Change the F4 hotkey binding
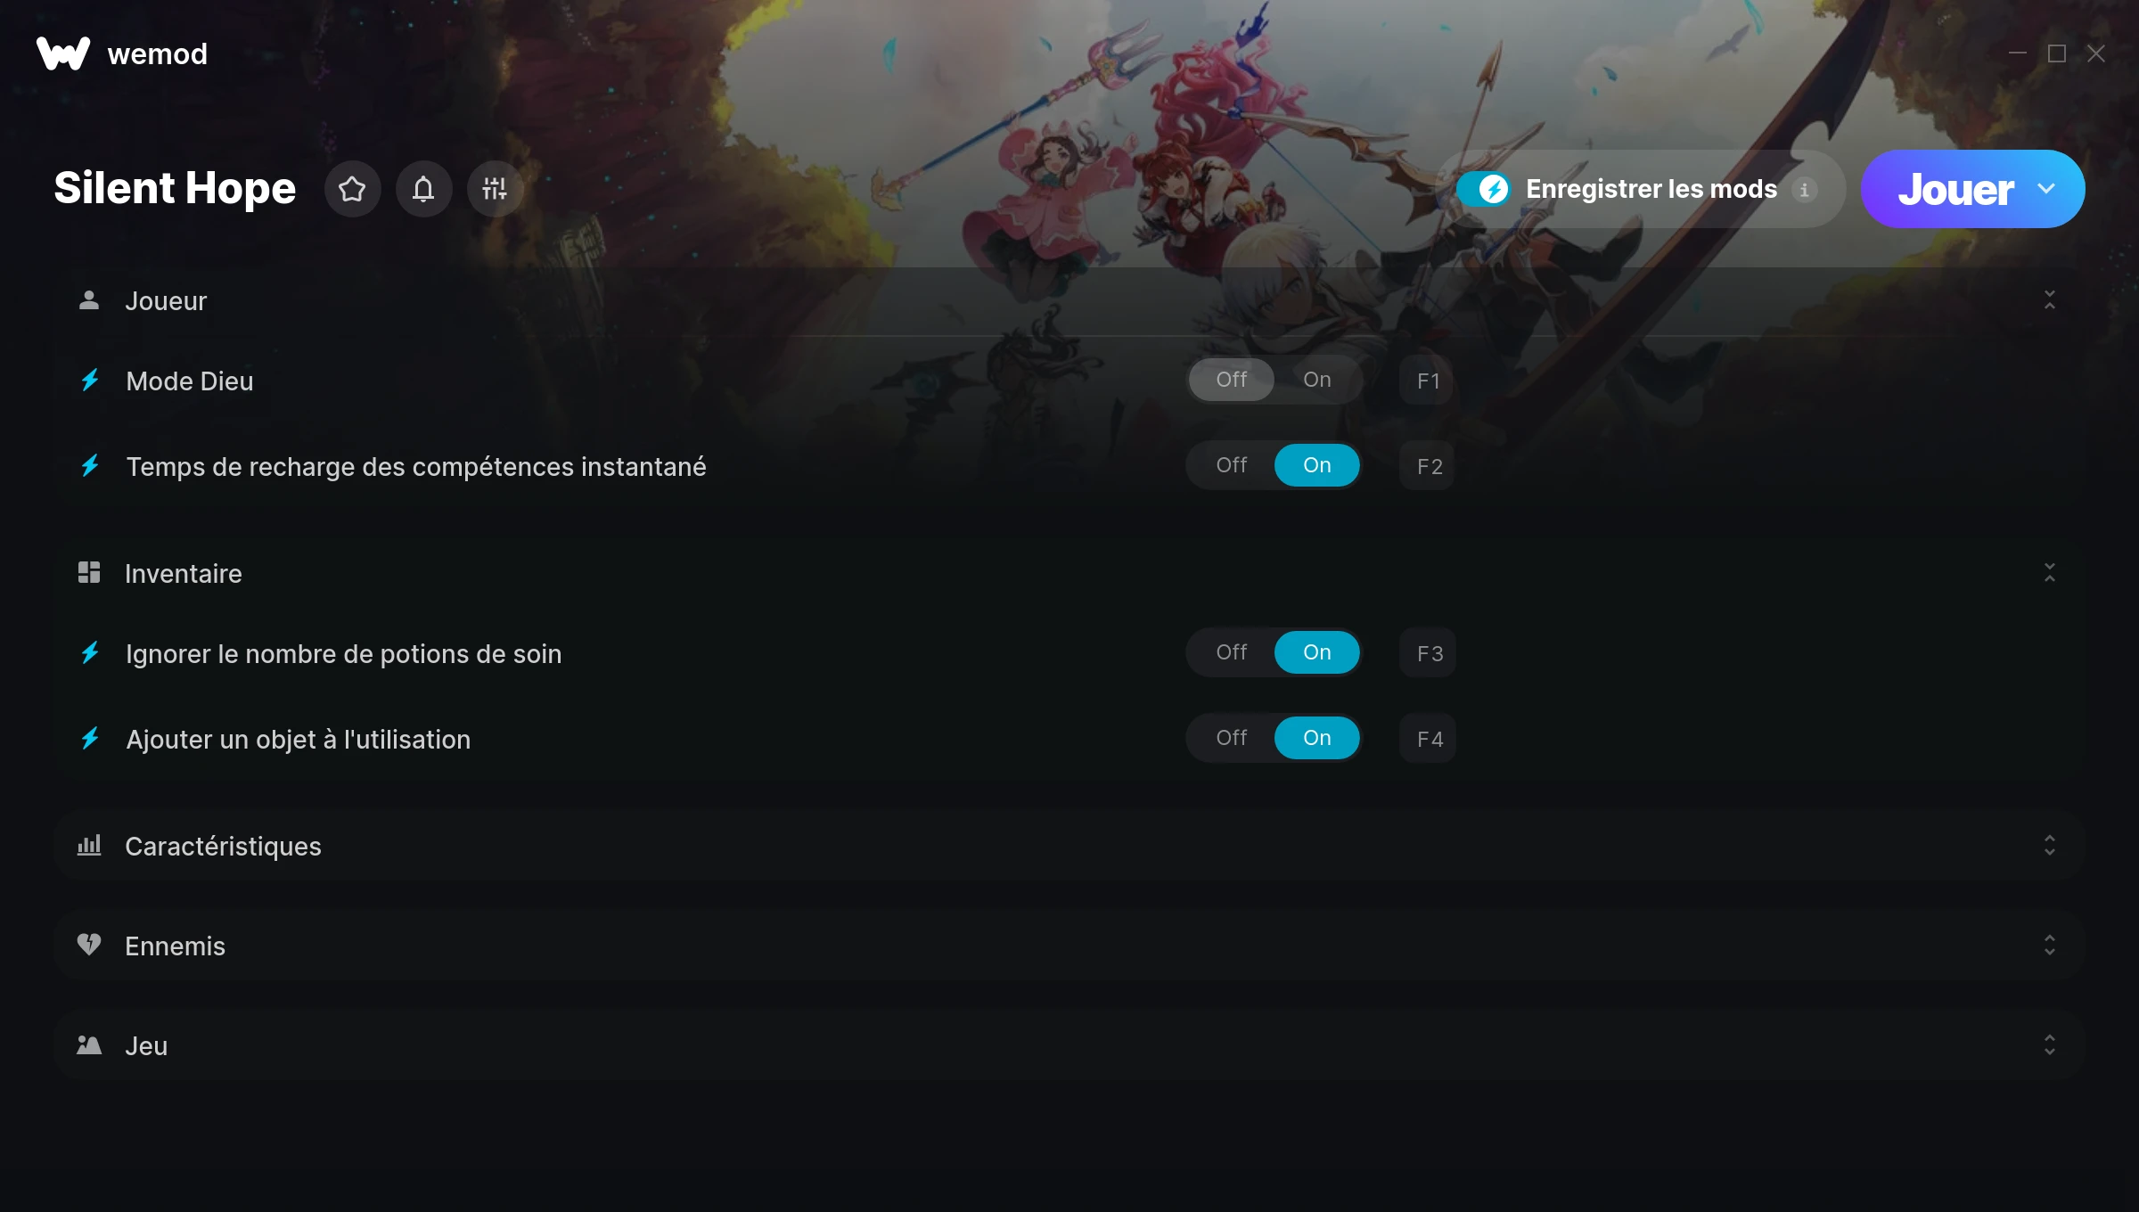 click(1429, 739)
